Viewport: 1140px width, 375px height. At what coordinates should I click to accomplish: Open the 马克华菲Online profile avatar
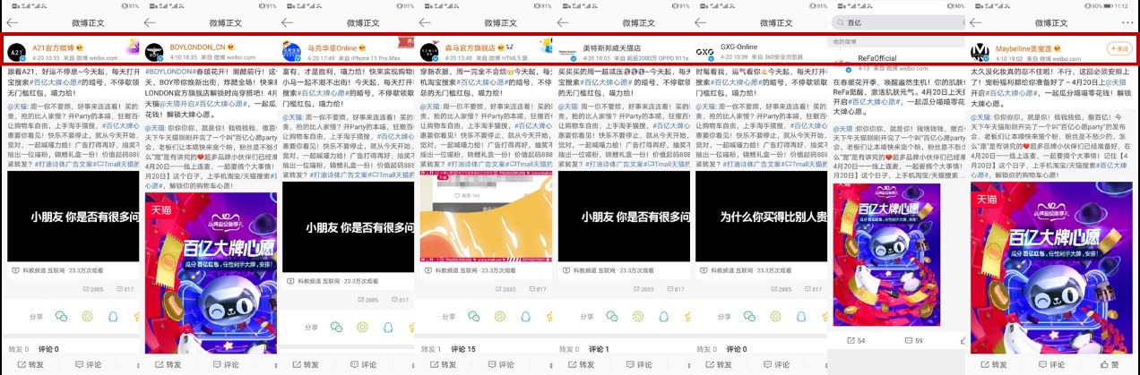(290, 52)
